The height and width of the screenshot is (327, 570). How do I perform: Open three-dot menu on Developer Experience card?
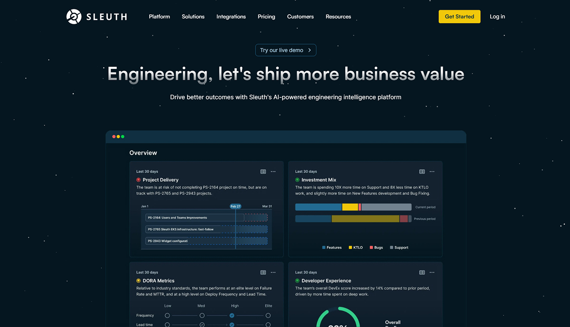pos(432,272)
